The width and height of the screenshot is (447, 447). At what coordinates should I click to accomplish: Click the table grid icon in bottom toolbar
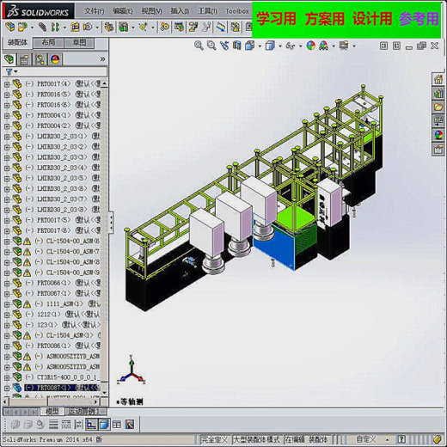[117, 424]
